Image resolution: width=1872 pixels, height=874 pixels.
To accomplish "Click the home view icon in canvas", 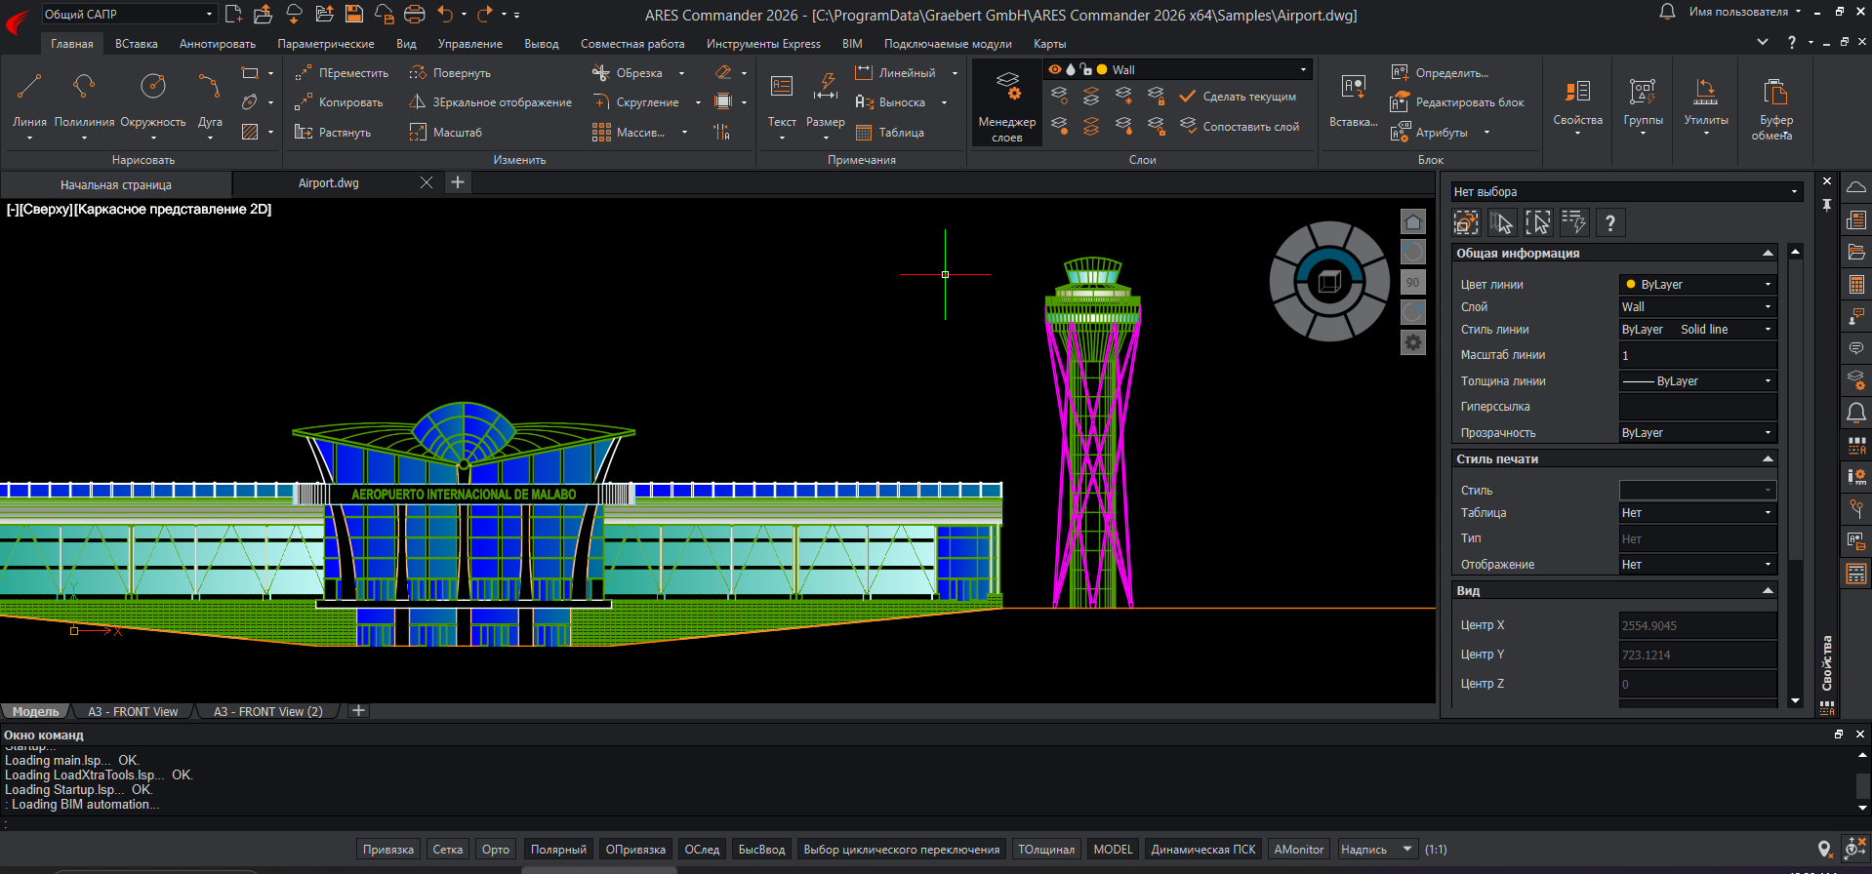I will coord(1412,222).
